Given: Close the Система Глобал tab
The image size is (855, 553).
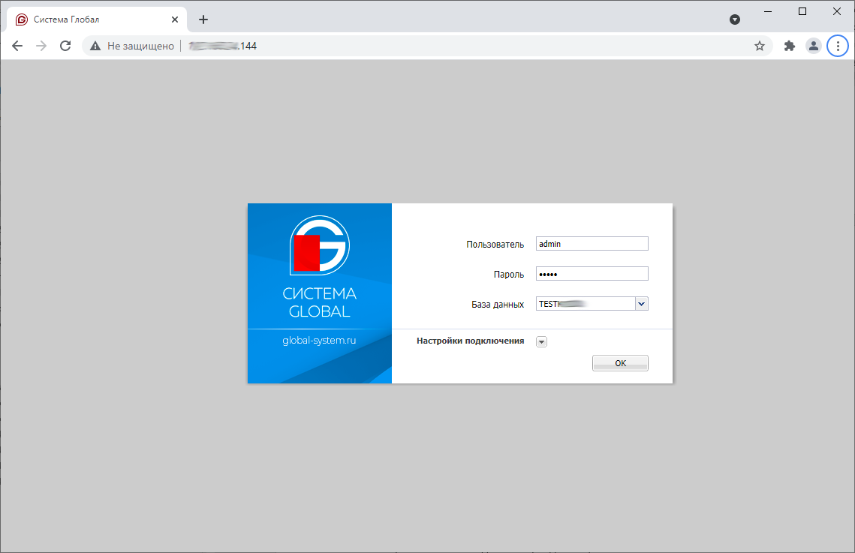Looking at the screenshot, I should tap(175, 20).
